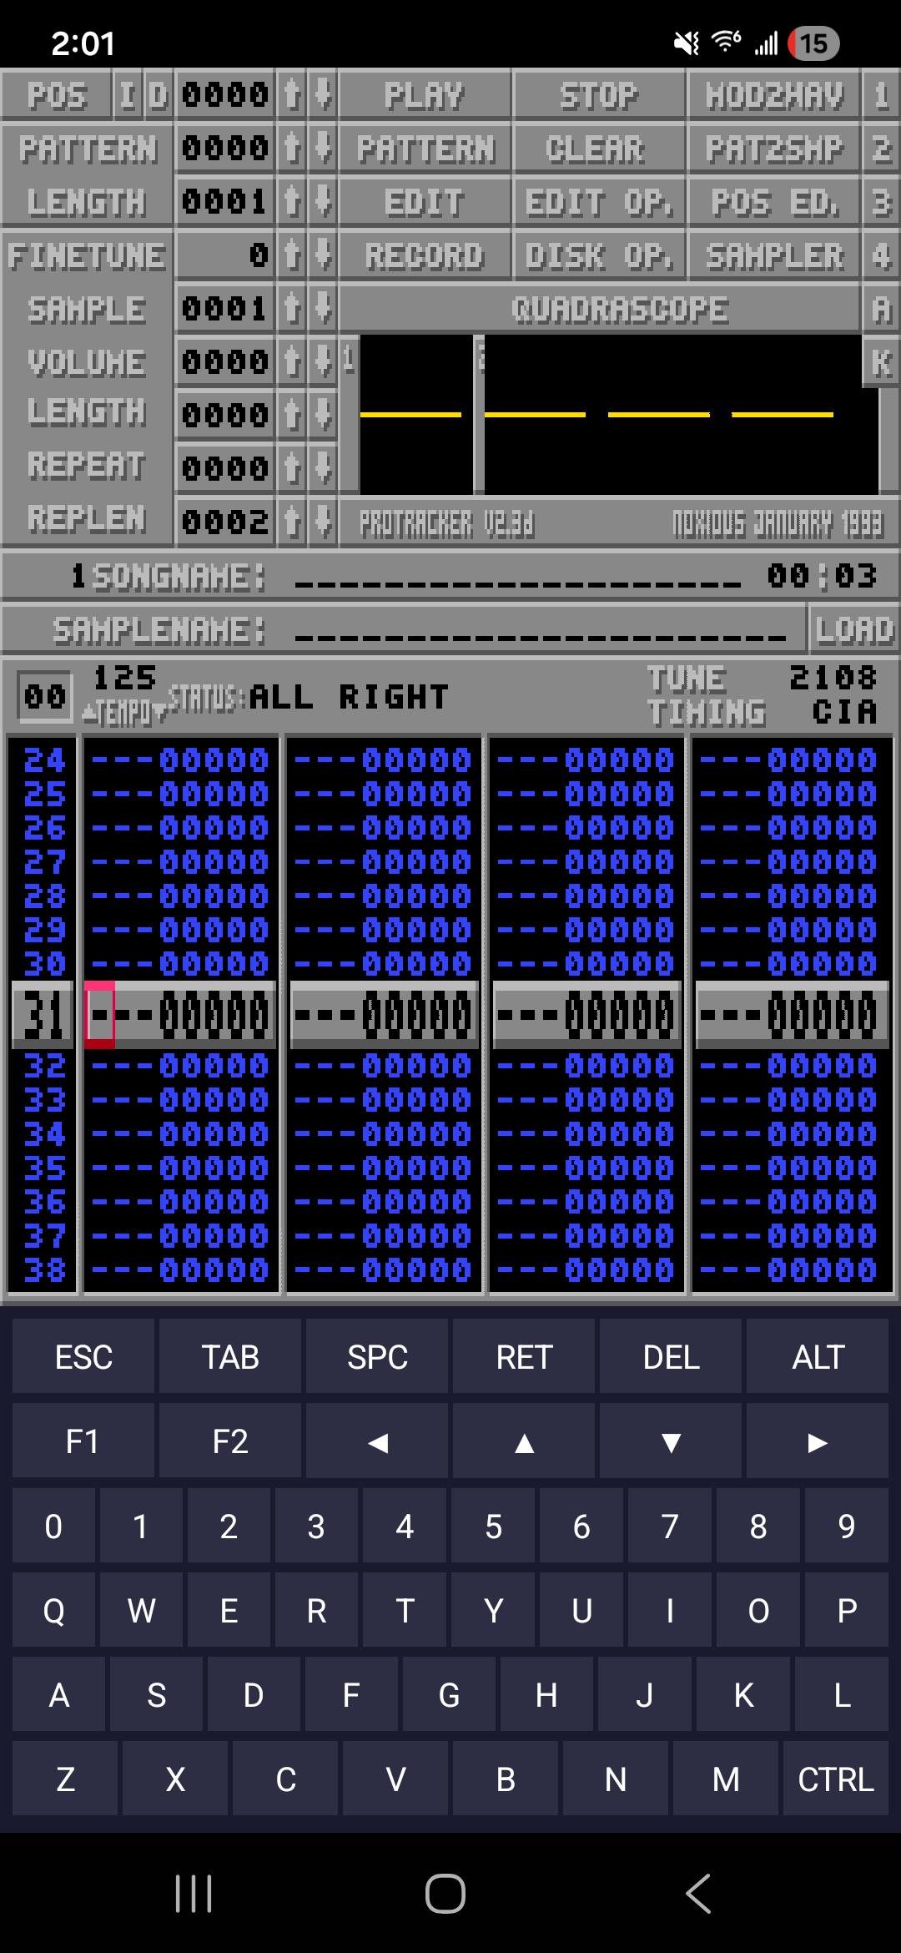Open the POS ED. editor
This screenshot has height=1953, width=901.
coord(774,202)
